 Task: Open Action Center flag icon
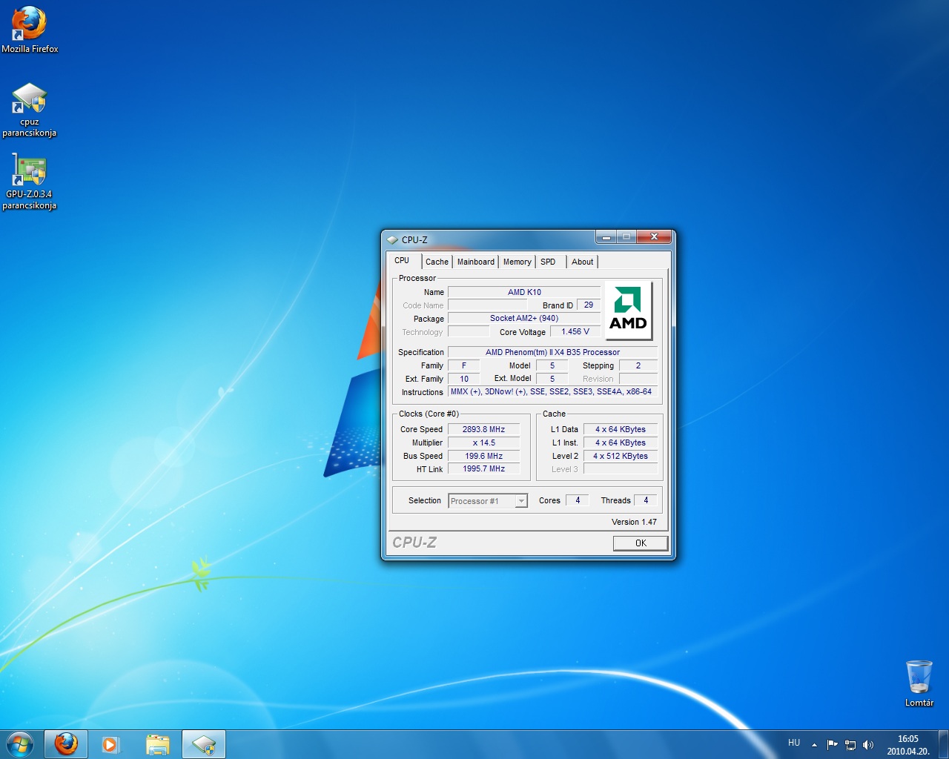point(832,745)
